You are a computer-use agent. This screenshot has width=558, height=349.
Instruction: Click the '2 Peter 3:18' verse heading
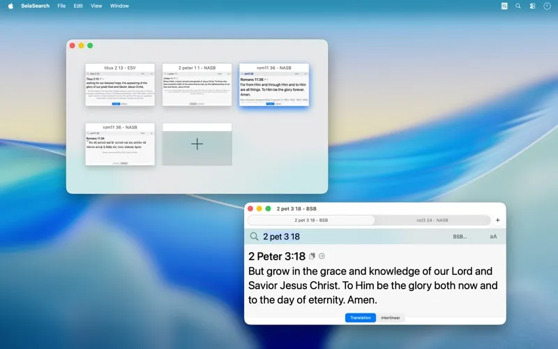277,256
